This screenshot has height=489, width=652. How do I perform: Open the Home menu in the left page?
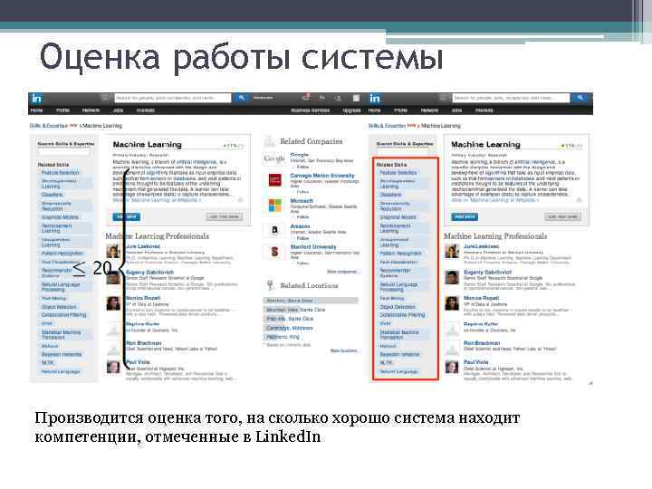tap(36, 110)
